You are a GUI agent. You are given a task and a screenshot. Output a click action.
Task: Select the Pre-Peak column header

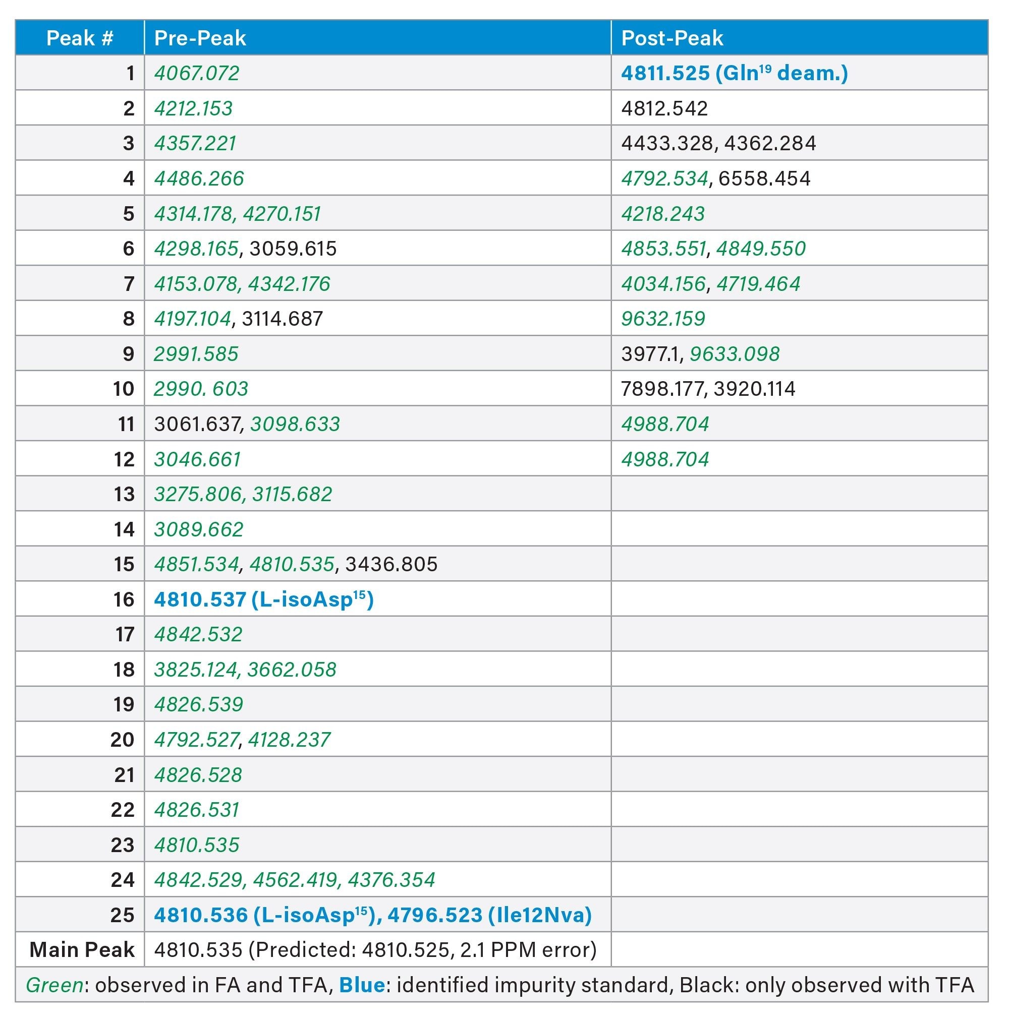(200, 38)
